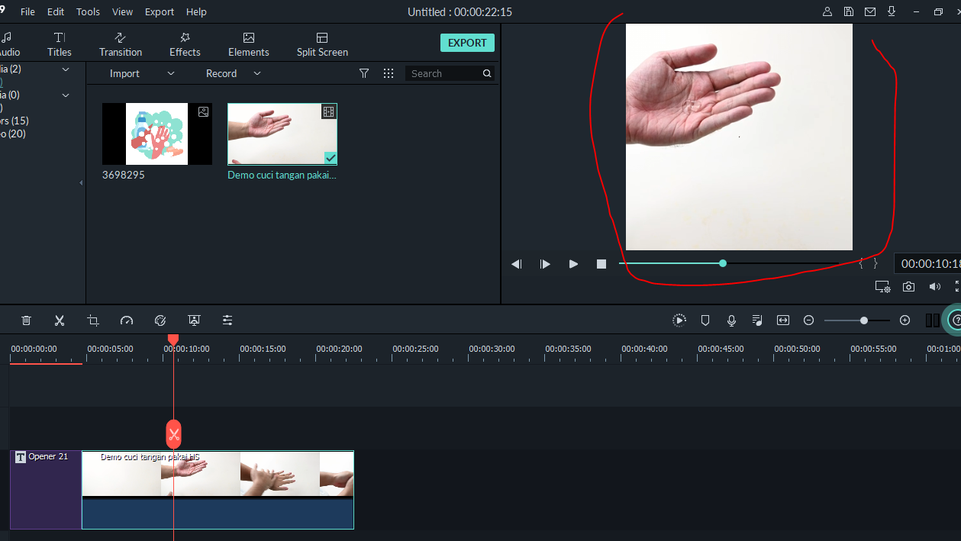
Task: Open the Export menu
Action: [160, 11]
